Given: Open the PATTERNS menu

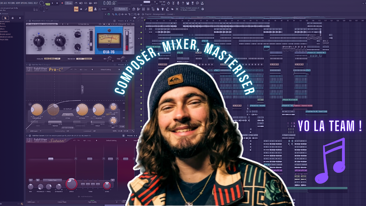Looking at the screenshot, I should coord(11,3).
